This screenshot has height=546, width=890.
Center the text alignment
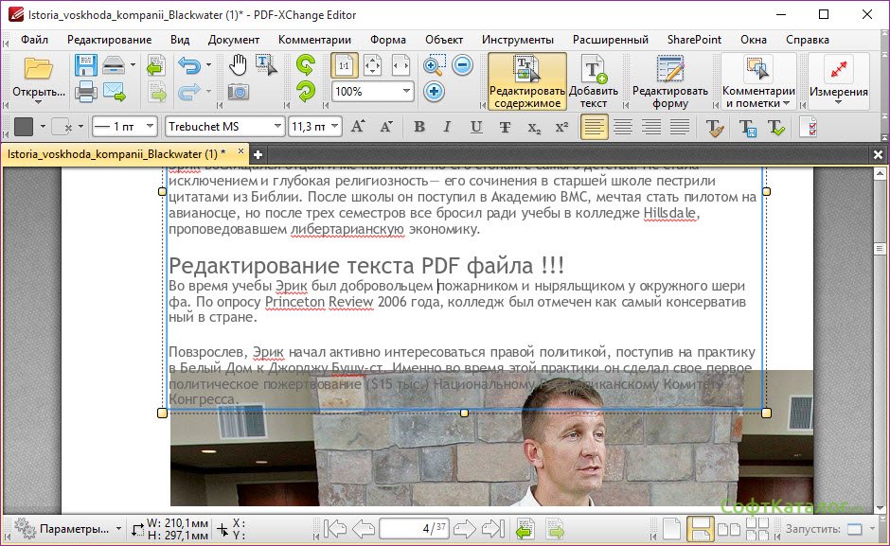coord(623,127)
